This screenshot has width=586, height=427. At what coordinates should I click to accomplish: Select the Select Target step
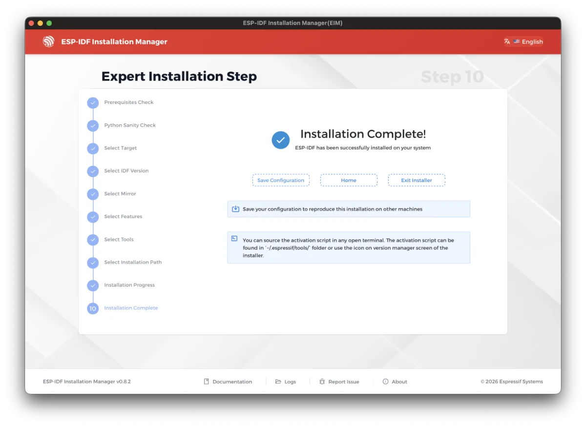[x=121, y=148]
